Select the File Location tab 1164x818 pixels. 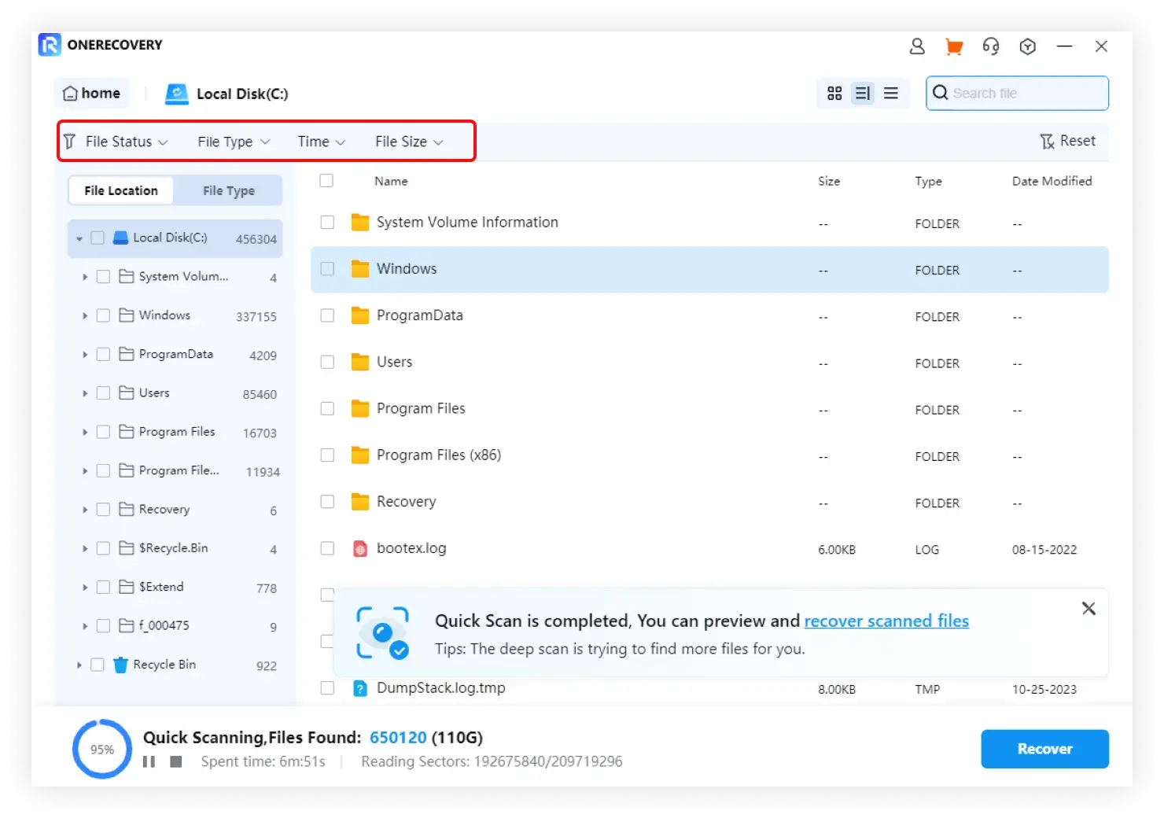point(121,190)
